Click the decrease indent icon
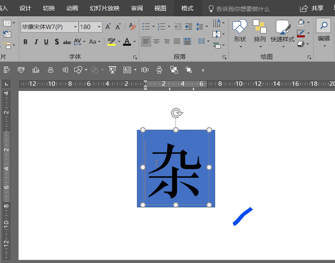 (x=178, y=27)
